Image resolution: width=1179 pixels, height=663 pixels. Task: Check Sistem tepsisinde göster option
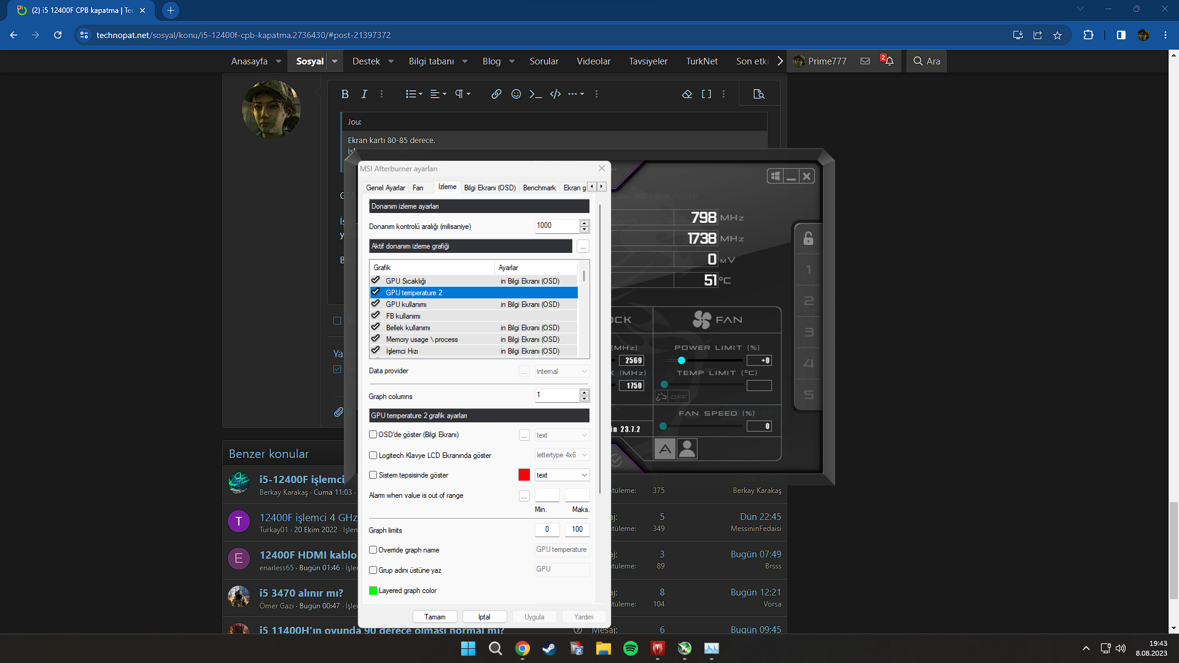point(373,475)
